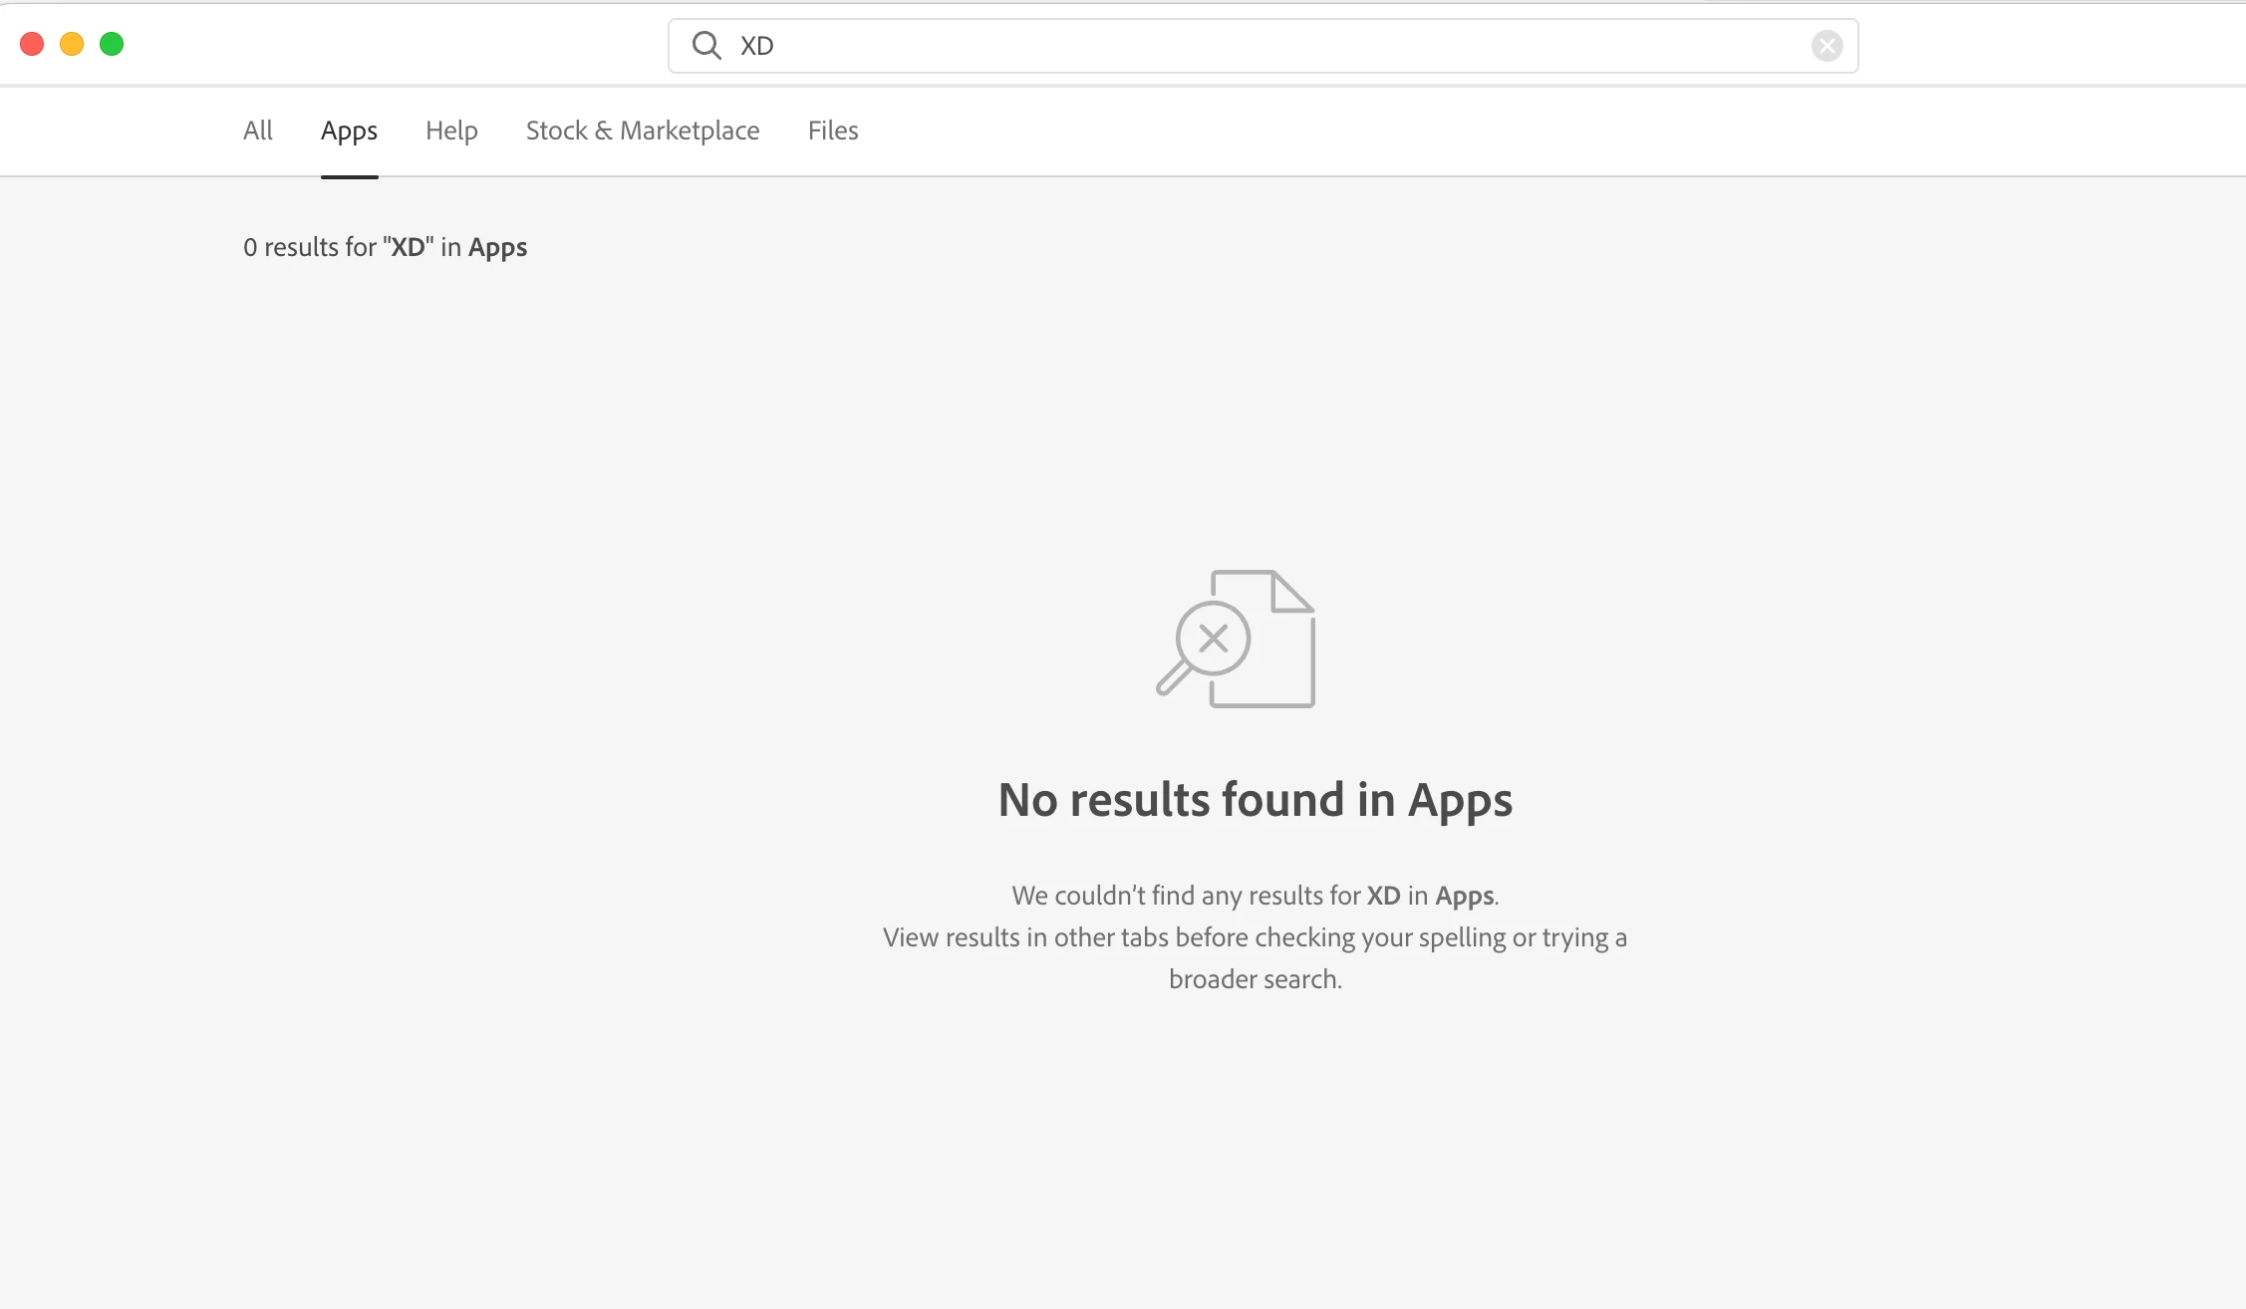Switch to the All tab
Screen dimensions: 2246x1309
coord(257,131)
